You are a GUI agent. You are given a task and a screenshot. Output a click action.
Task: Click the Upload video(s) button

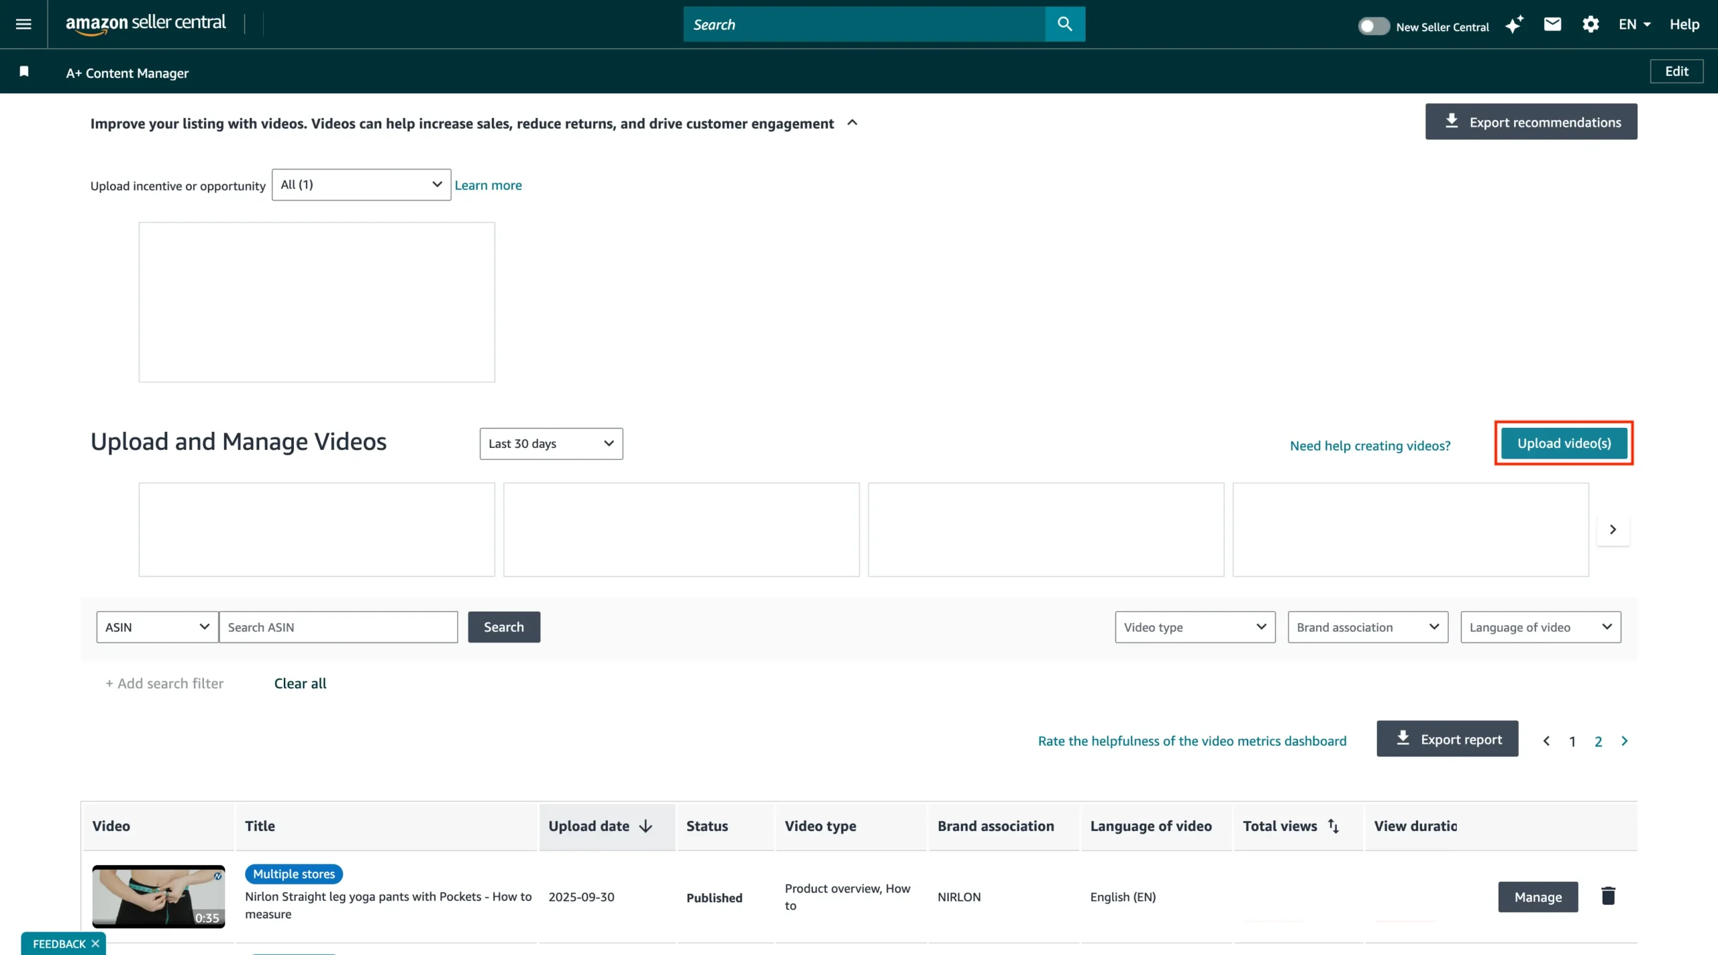click(x=1564, y=443)
